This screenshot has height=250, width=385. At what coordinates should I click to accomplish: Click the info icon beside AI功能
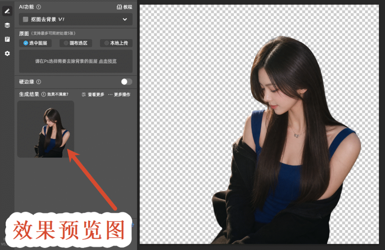(39, 7)
